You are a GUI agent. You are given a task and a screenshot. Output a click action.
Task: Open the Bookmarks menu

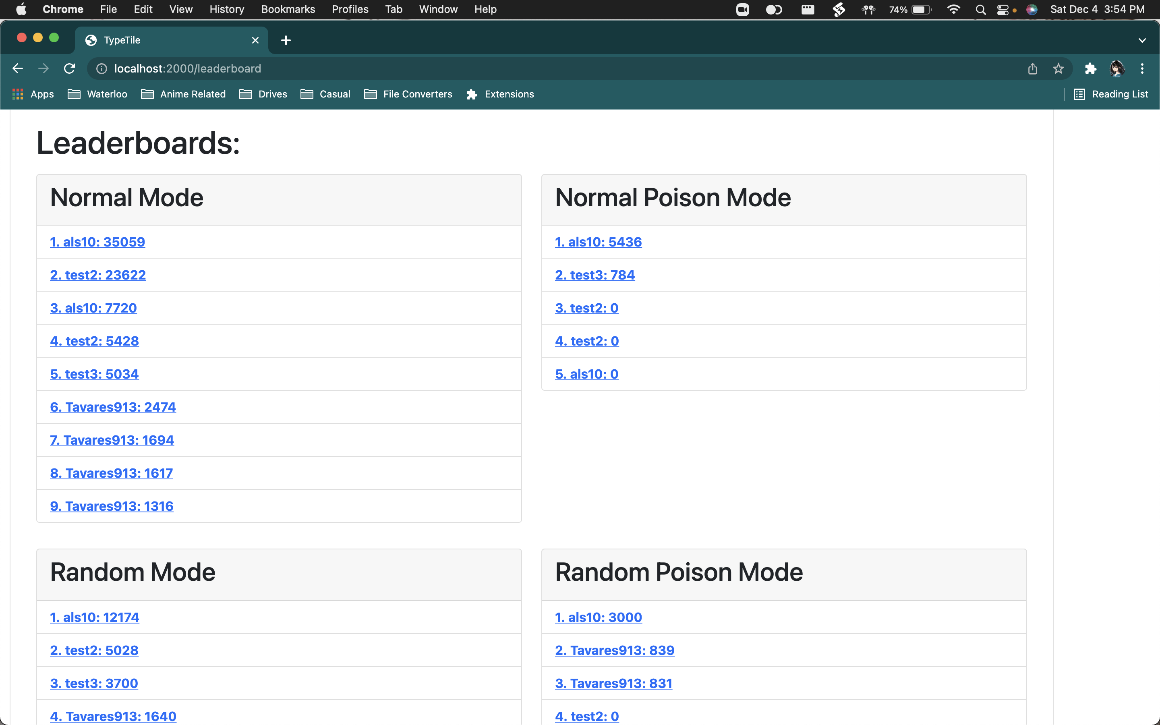288,10
